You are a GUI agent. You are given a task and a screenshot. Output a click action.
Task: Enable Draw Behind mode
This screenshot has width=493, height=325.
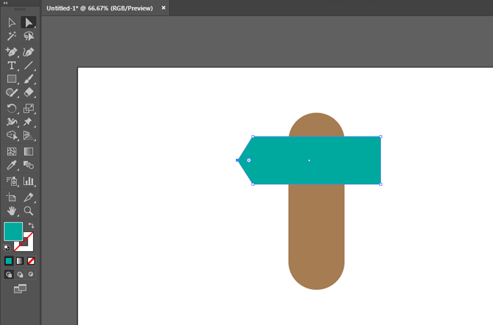(20, 274)
